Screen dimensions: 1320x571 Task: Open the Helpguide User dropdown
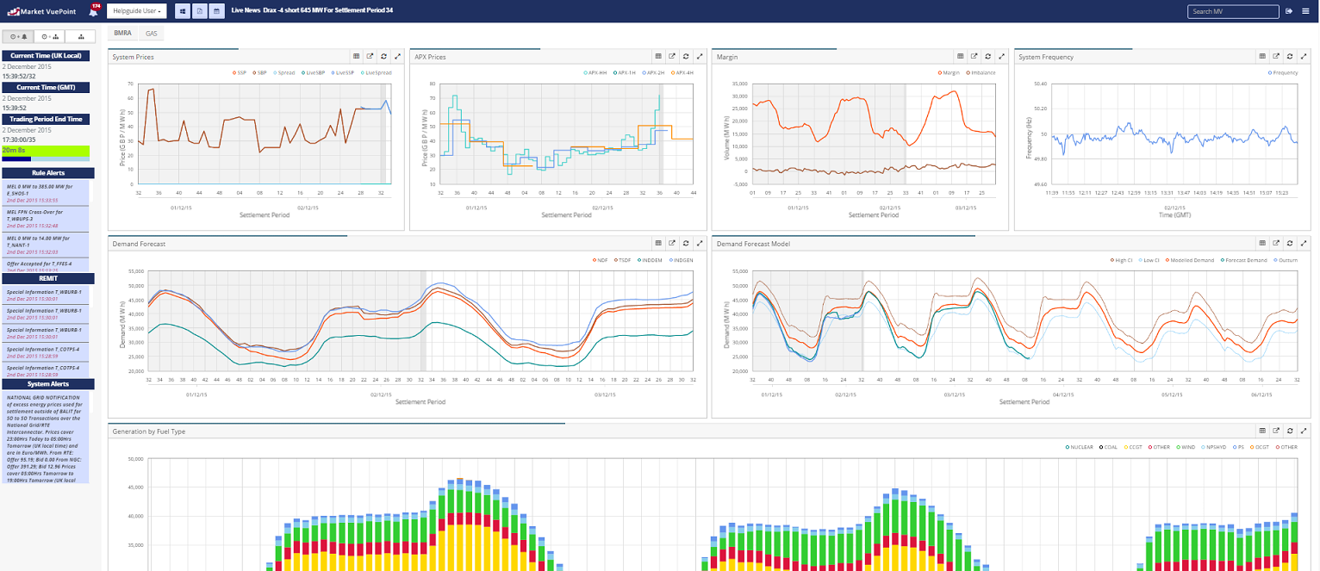(136, 11)
